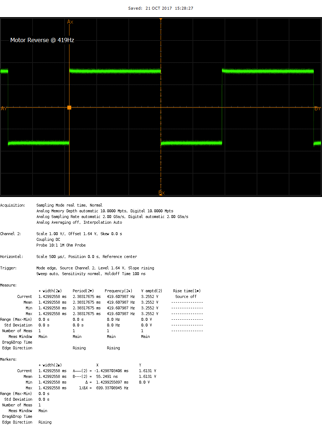This screenshot has height=431, width=322.
Task: Click the Bx marker label at bottom
Action: [x=162, y=193]
